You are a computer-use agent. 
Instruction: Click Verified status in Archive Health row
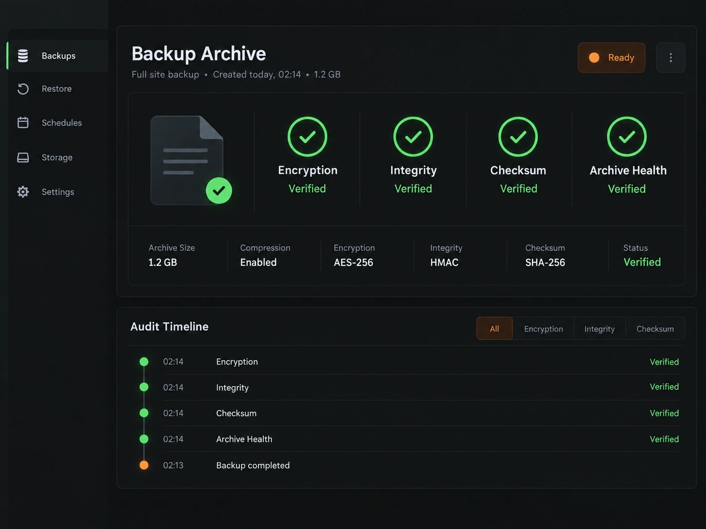(x=664, y=439)
